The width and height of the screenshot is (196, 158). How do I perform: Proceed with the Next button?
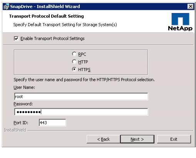point(137,139)
